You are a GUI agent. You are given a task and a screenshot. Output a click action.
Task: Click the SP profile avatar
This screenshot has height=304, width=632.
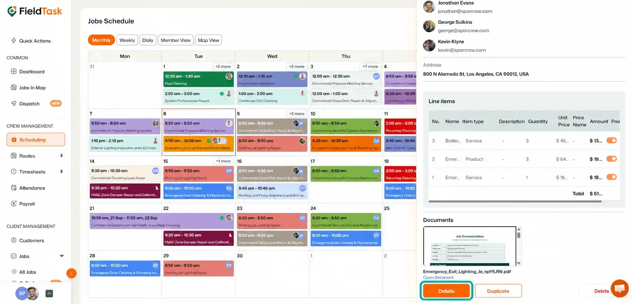pyautogui.click(x=22, y=294)
